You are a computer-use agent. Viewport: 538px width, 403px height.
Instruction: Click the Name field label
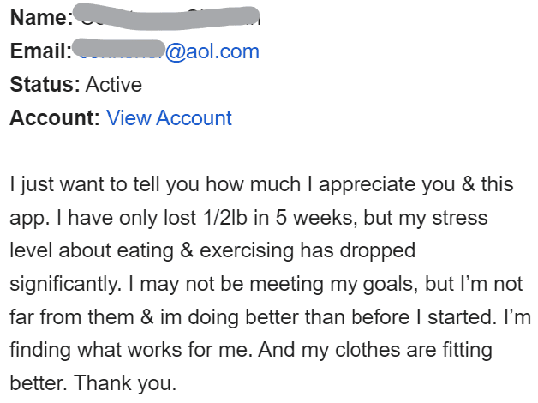click(x=40, y=19)
